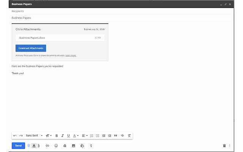Send money with the dollar icon

click(91, 146)
